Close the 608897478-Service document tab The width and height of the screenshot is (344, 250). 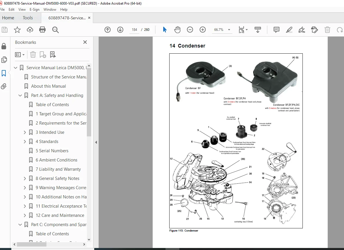tap(89, 18)
